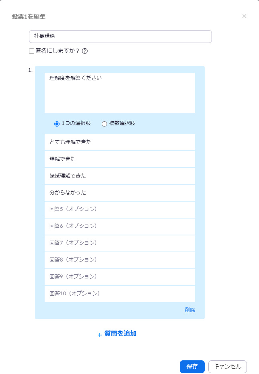Screen dimensions: 259x374
Task: Edit the answer 分からなかった
Action: pos(119,193)
